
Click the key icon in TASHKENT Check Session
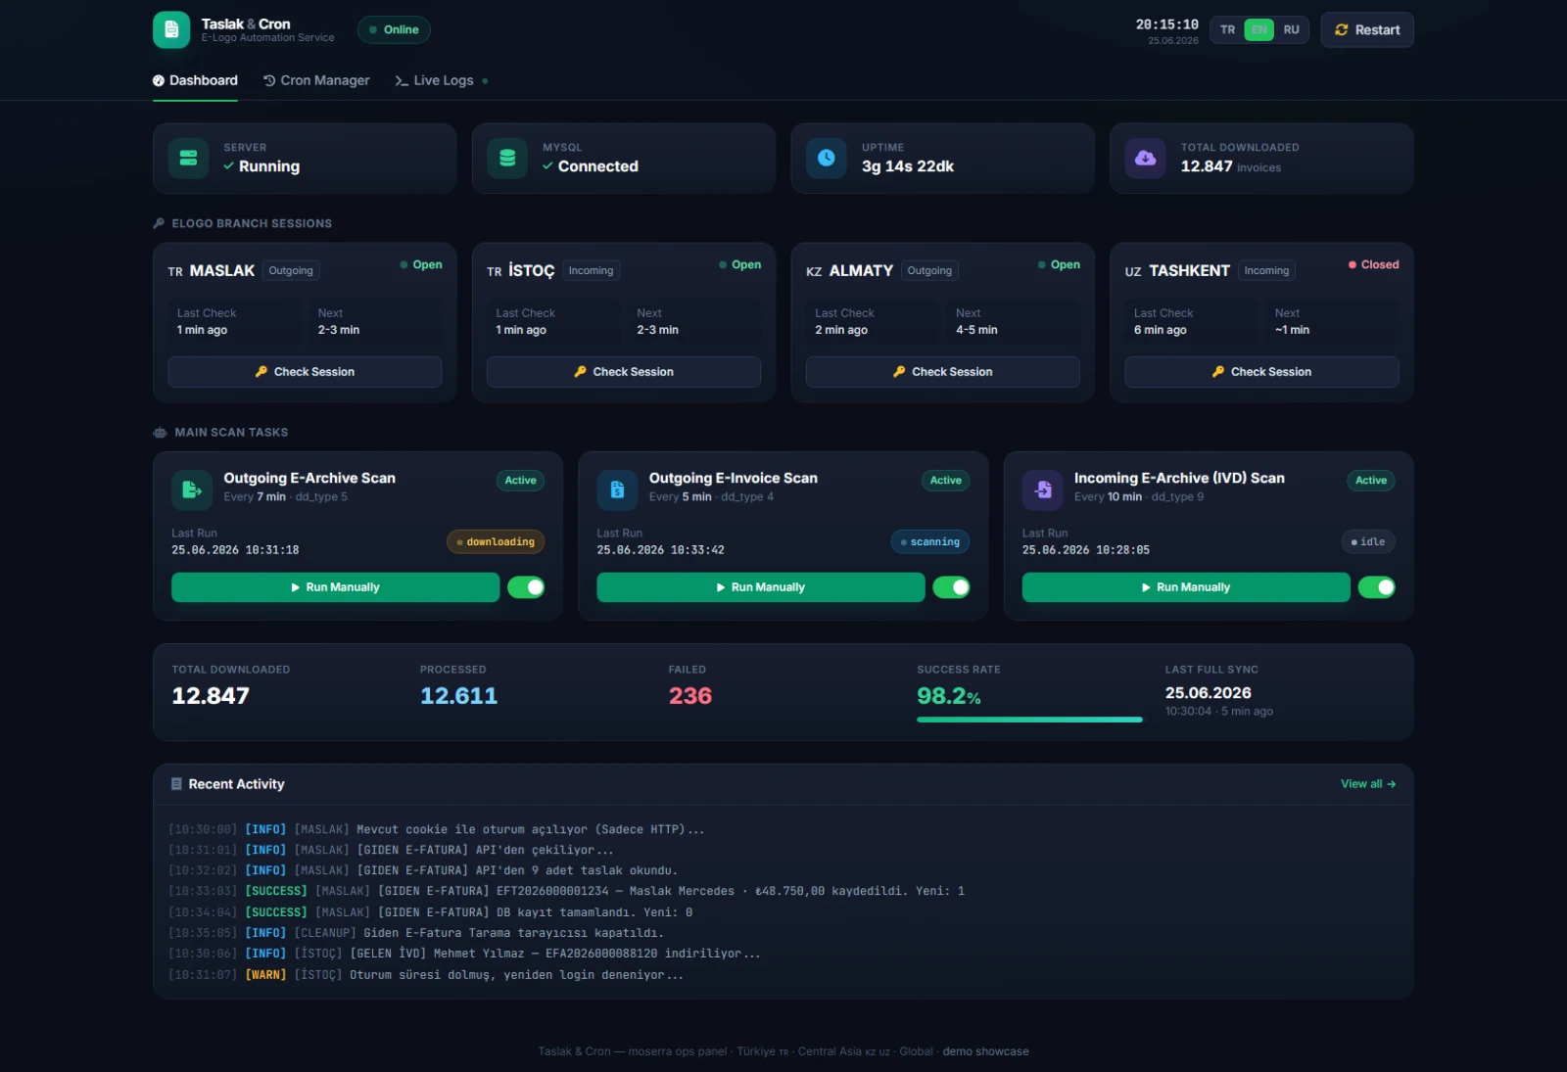click(x=1218, y=372)
